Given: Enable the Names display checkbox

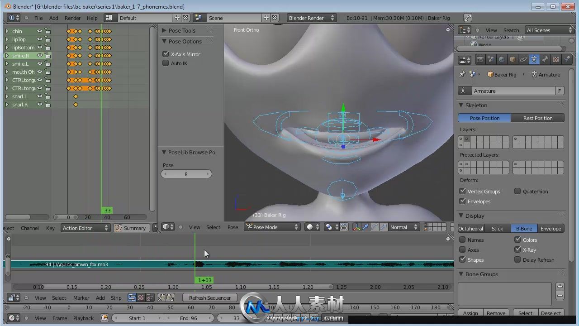Looking at the screenshot, I should [462, 240].
